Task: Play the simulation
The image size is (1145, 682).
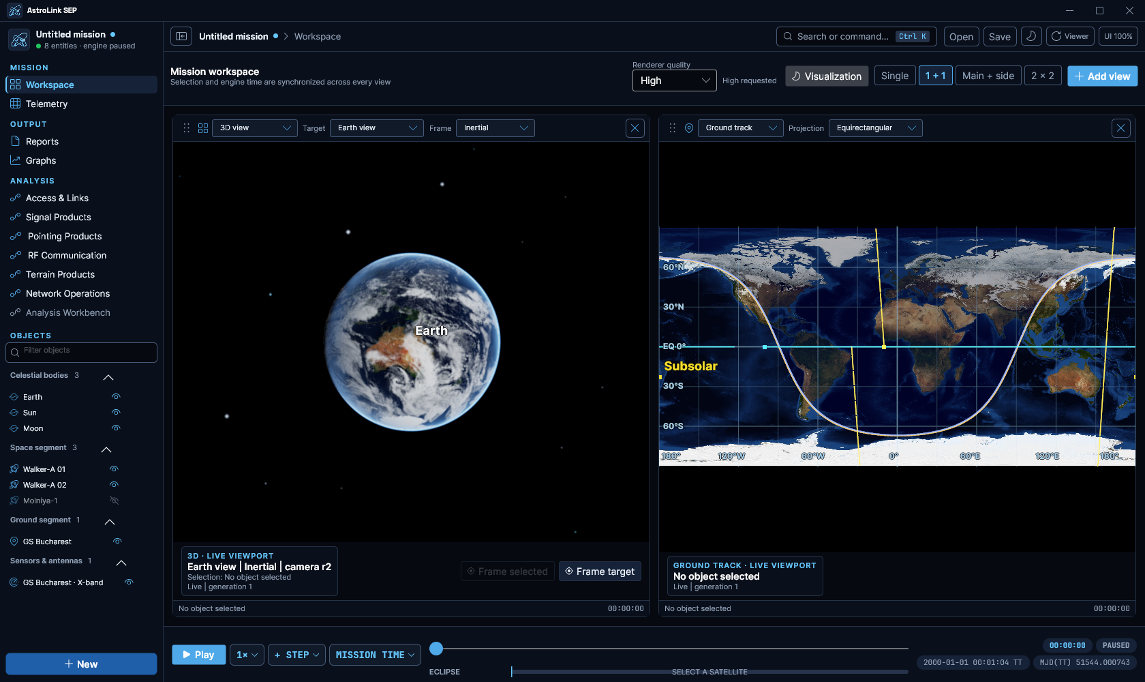Action: 199,655
